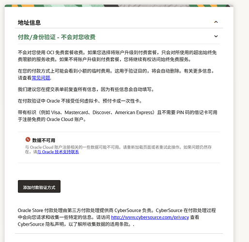Click the red error icon beside 数据不可用
The height and width of the screenshot is (242, 249).
pos(28,139)
